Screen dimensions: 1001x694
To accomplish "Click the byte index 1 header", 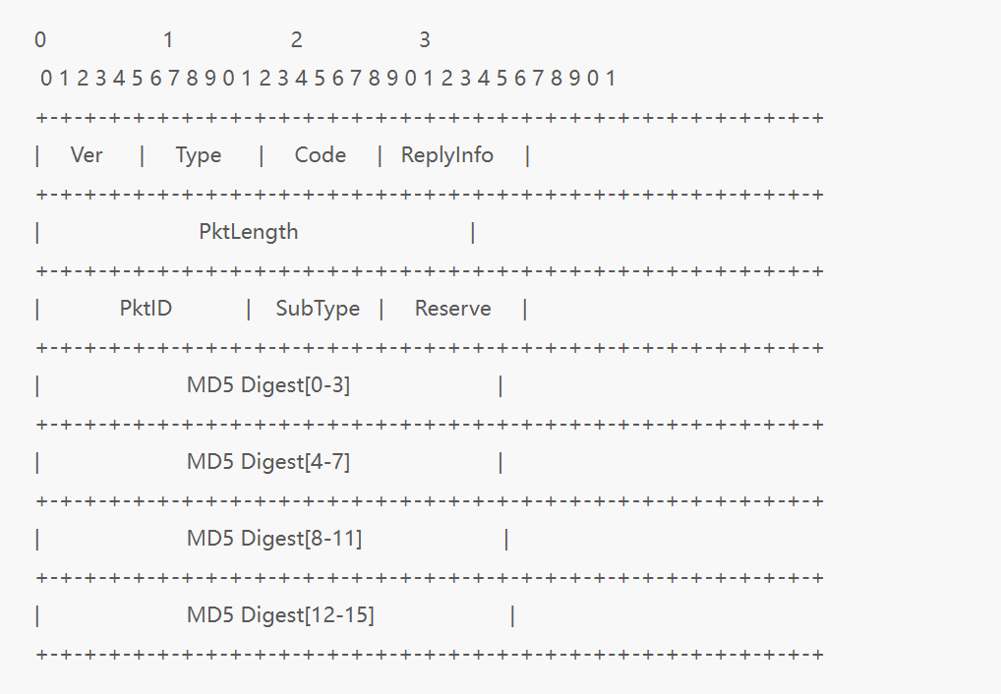I will 168,40.
